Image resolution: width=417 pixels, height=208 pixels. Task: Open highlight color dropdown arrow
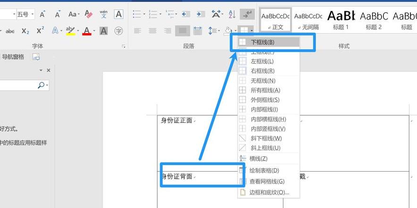point(78,31)
